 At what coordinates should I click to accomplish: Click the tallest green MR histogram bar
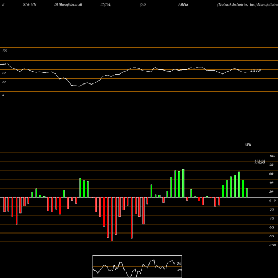pos(183,183)
